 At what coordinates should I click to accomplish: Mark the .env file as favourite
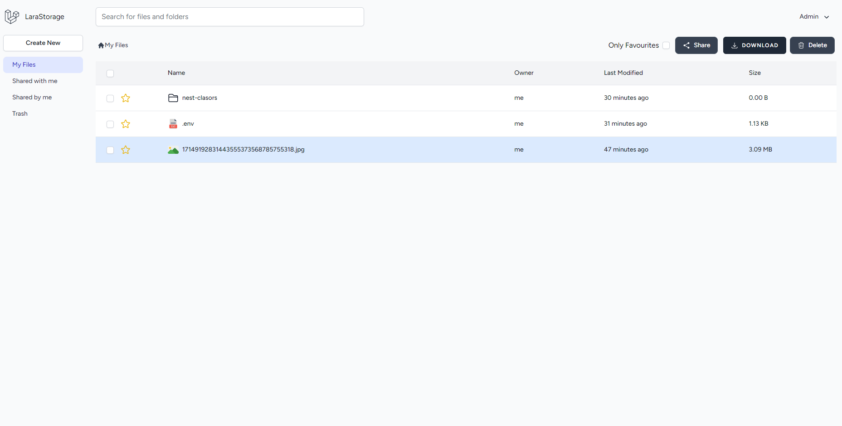pyautogui.click(x=126, y=124)
